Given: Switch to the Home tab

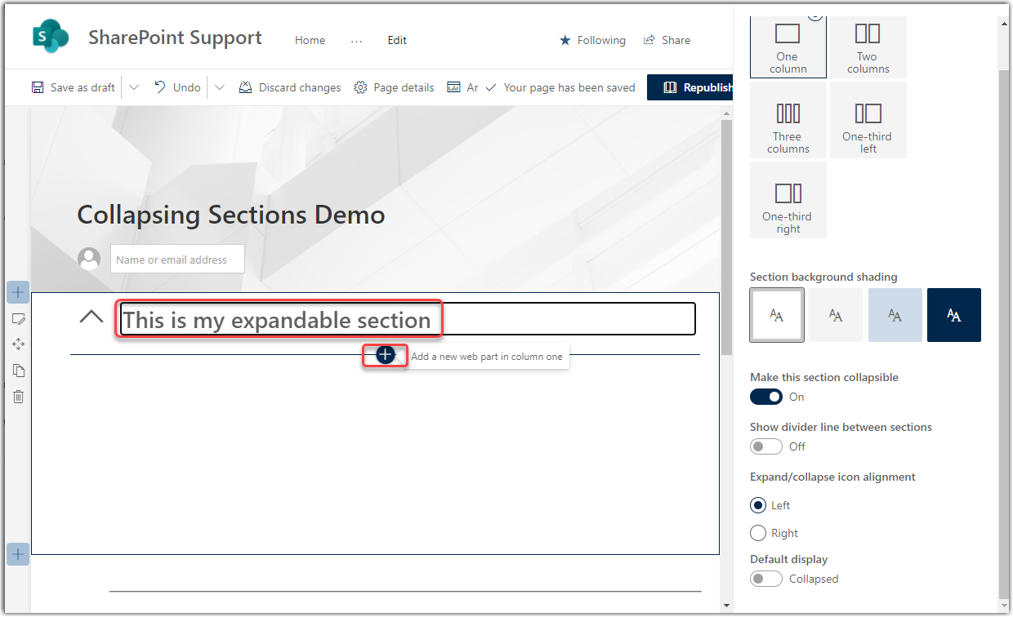Looking at the screenshot, I should pos(310,40).
